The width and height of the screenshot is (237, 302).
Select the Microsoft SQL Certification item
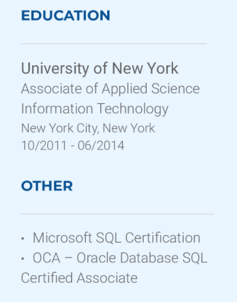(x=117, y=238)
